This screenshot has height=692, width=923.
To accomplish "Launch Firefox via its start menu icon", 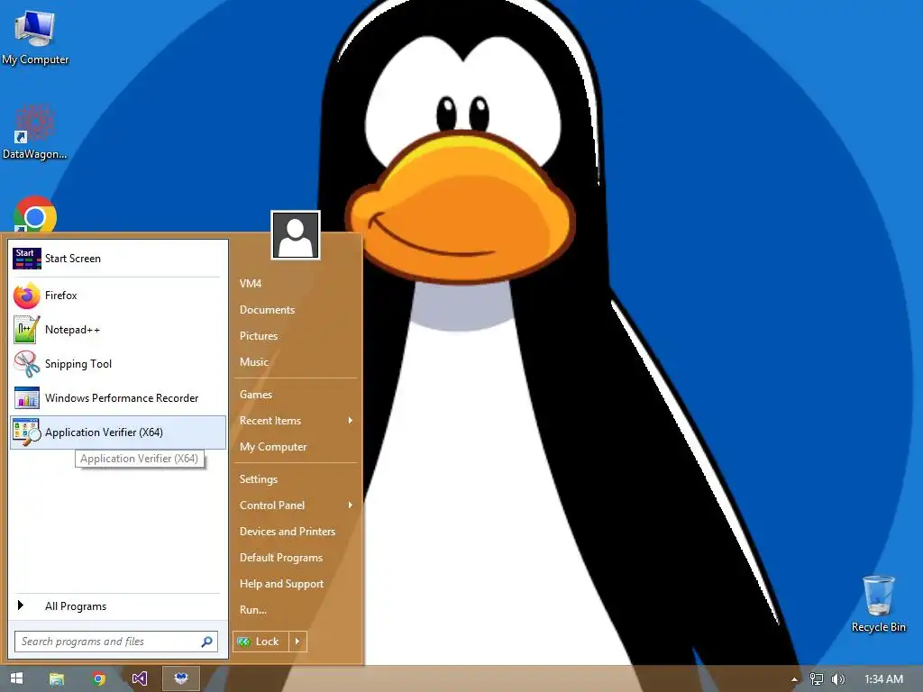I will (26, 296).
